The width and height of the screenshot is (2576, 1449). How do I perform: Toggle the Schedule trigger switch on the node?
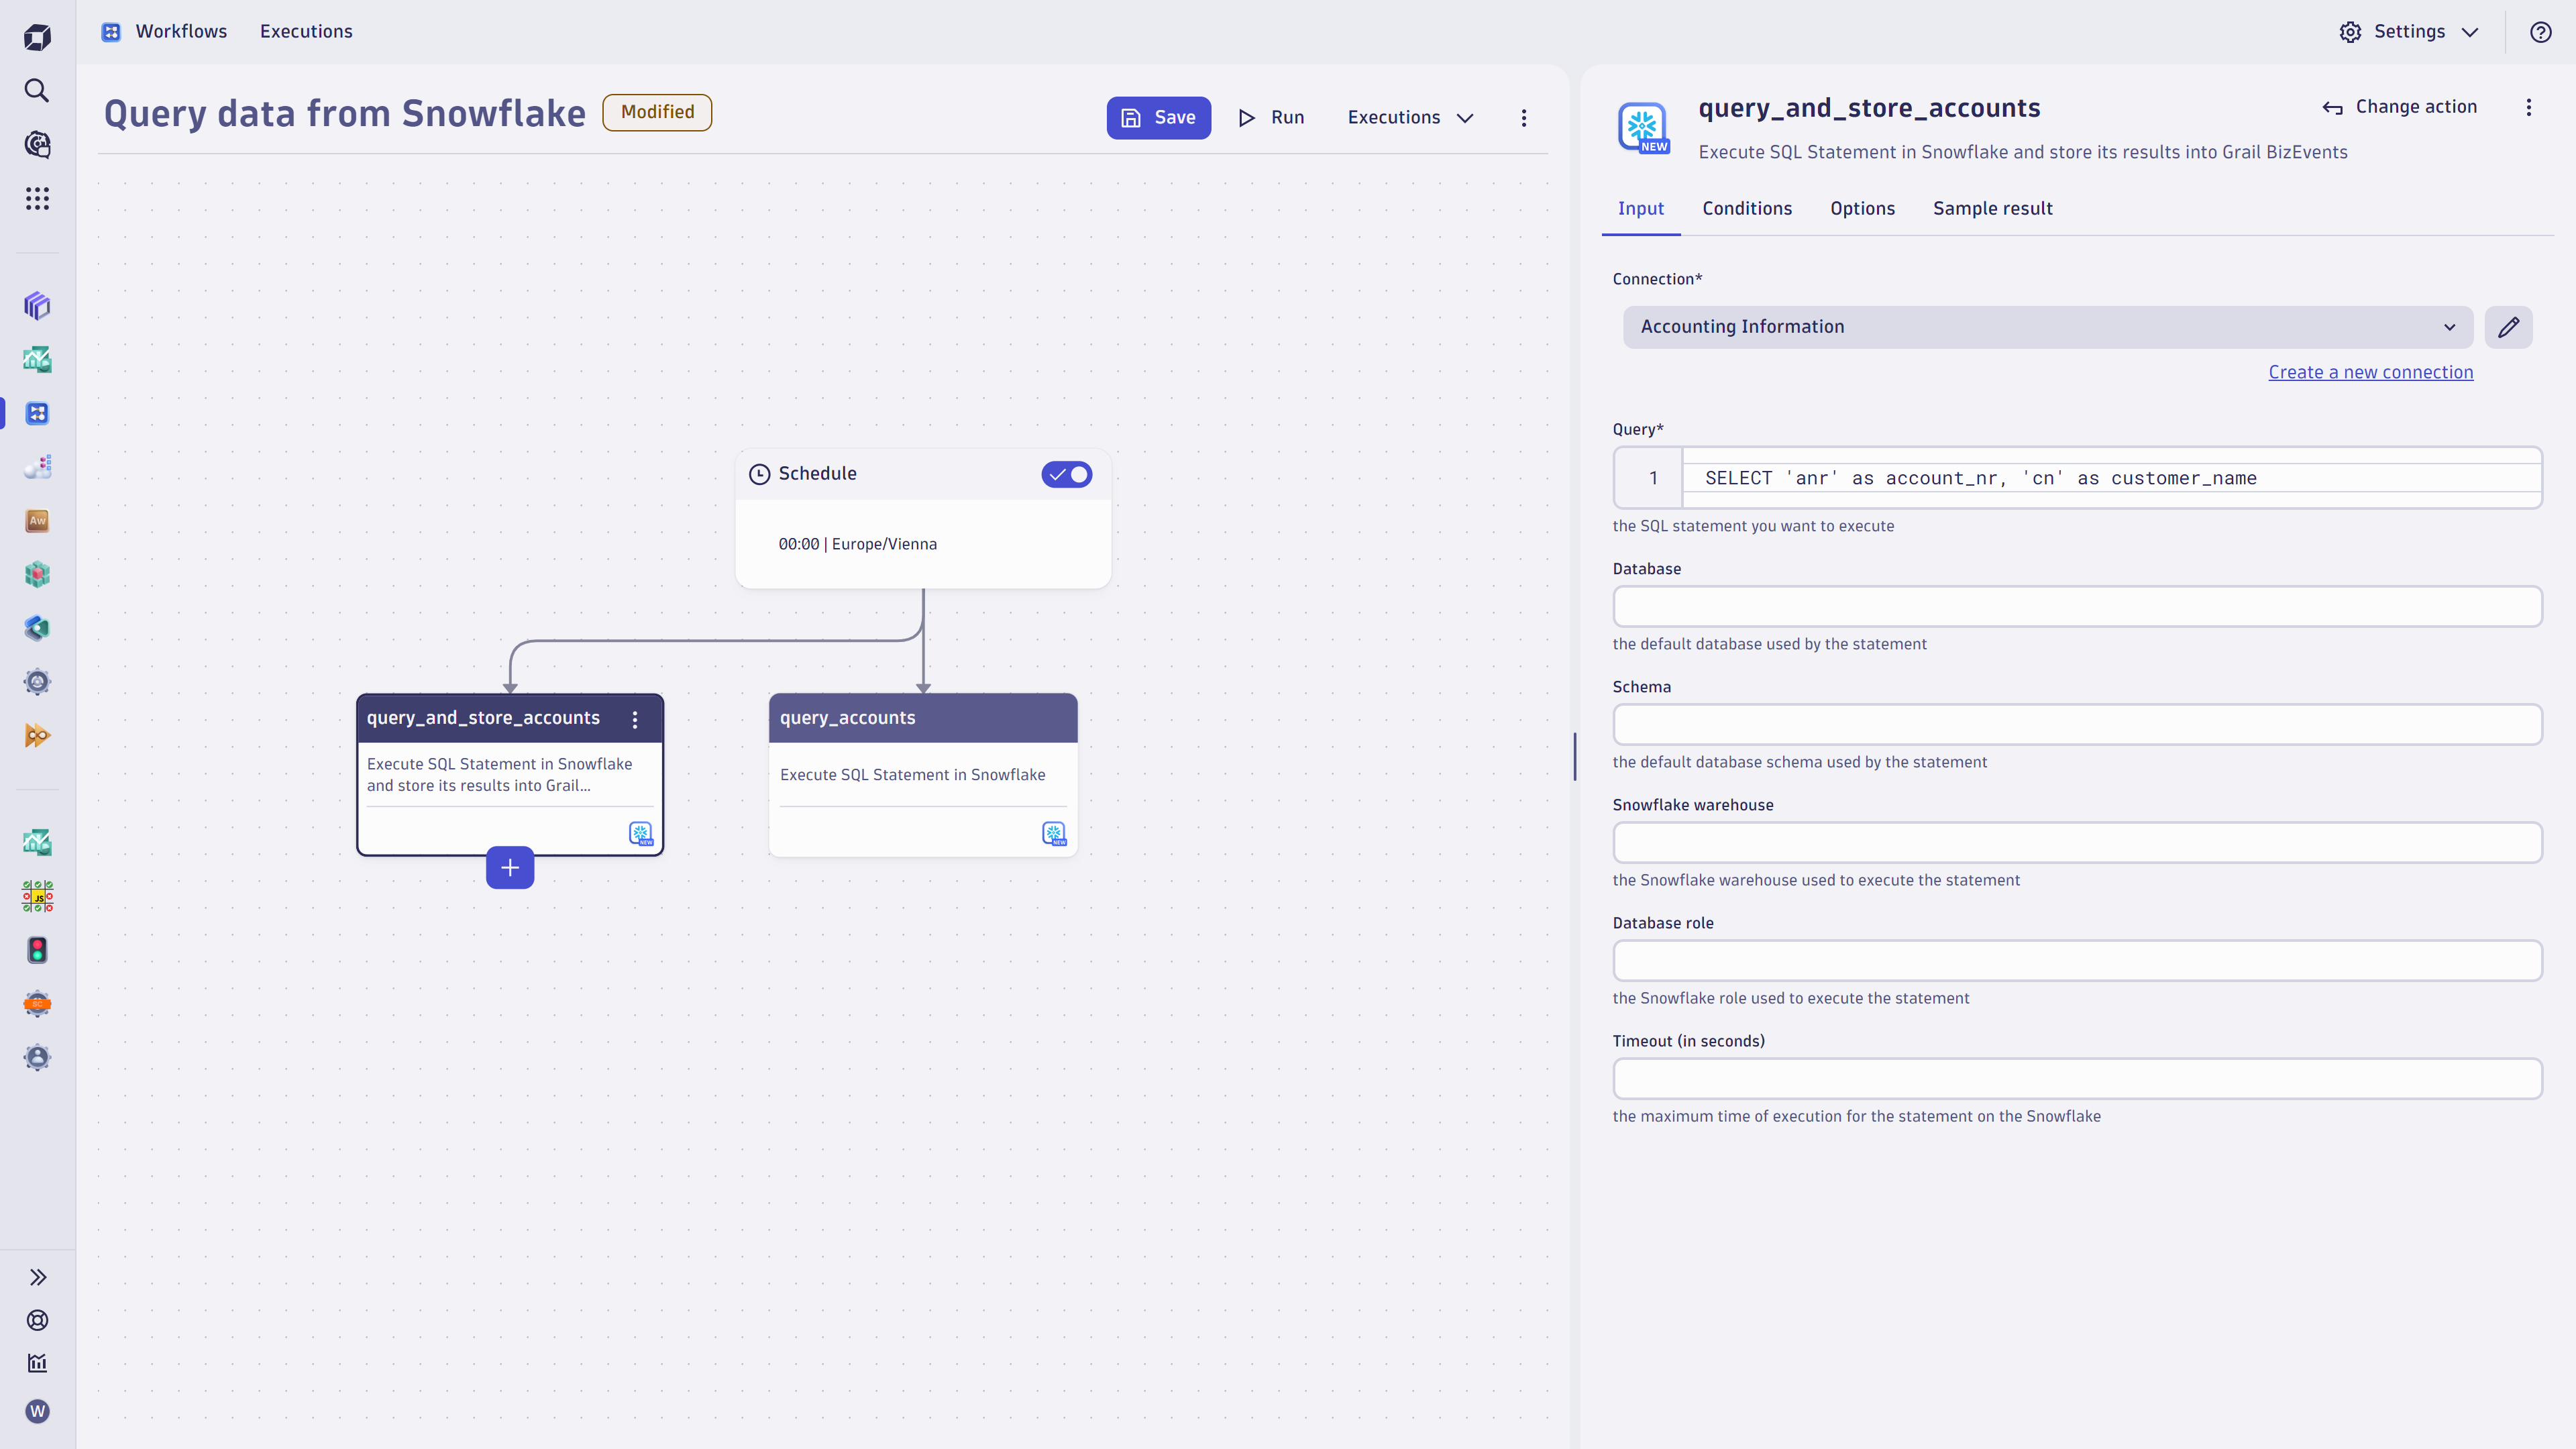pyautogui.click(x=1066, y=474)
